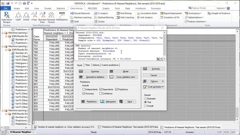
Task: Open the Options tab in KNN dialog
Action: pyautogui.click(x=96, y=65)
